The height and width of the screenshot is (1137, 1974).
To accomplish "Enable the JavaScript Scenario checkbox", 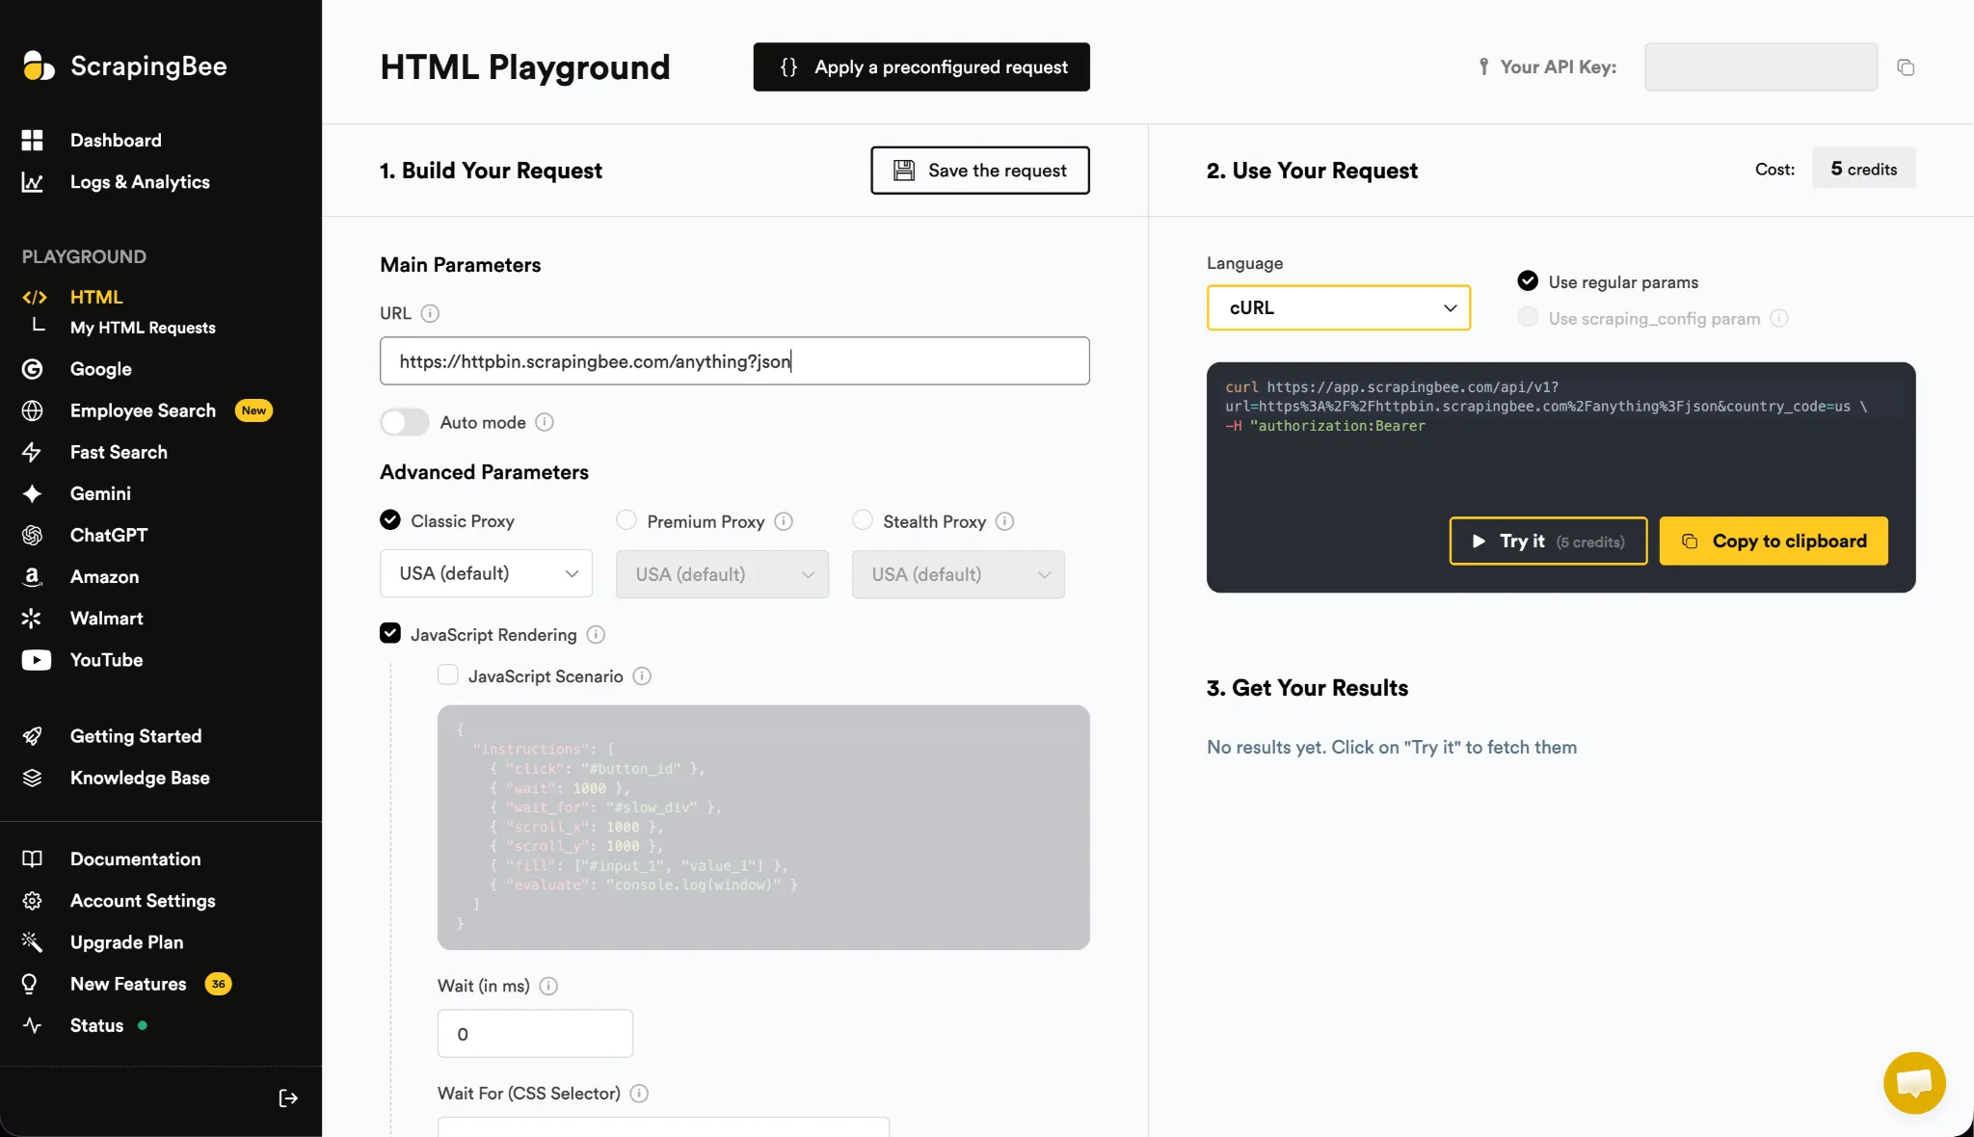I will [448, 674].
